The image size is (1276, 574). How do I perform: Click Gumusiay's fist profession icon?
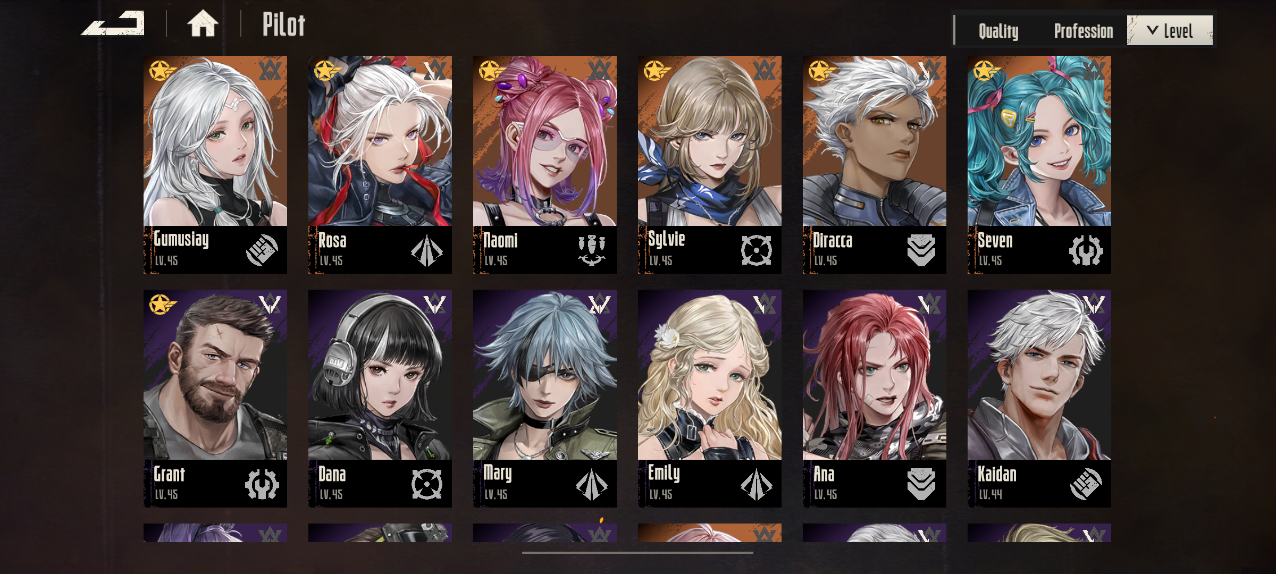(262, 250)
